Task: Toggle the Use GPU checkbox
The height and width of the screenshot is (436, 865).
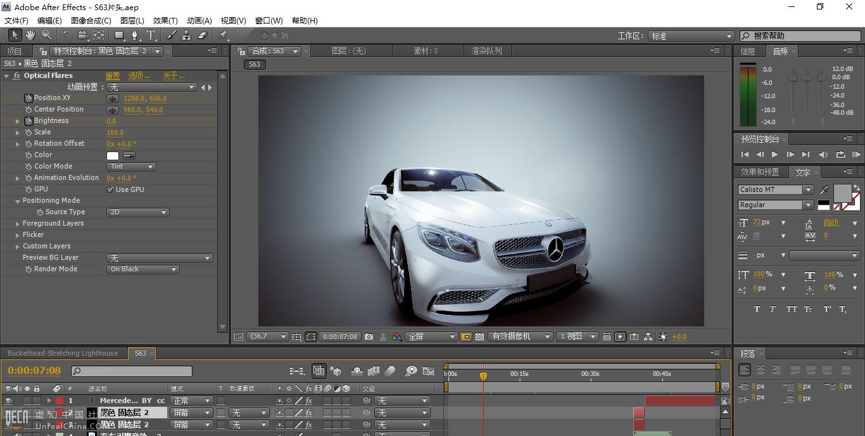Action: [x=110, y=189]
